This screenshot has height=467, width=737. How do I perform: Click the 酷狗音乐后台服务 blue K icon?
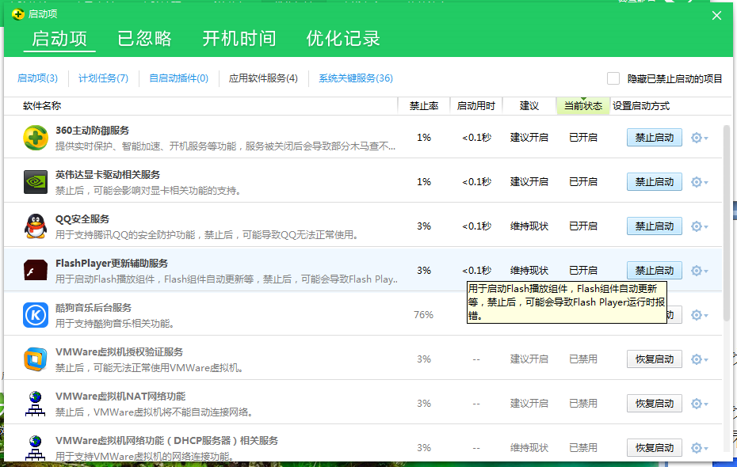coord(36,315)
